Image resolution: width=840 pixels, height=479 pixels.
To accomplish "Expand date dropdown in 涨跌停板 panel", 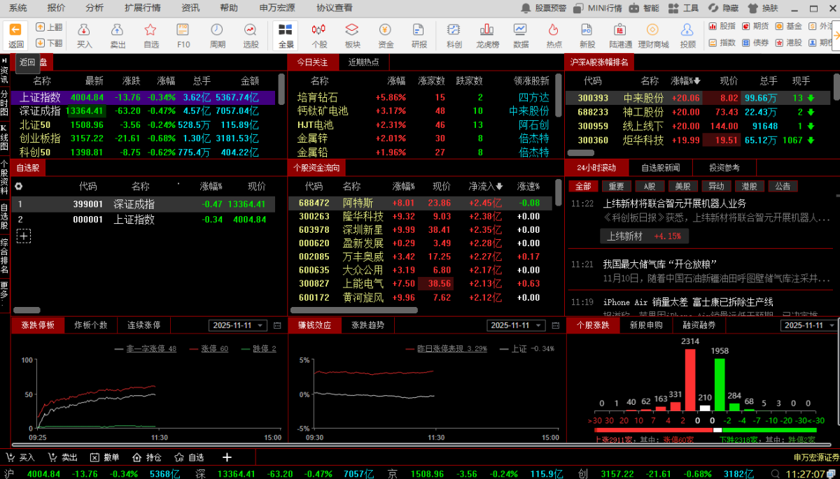I will 260,326.
